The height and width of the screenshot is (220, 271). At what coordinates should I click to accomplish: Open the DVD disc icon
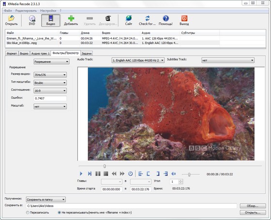pos(32,18)
